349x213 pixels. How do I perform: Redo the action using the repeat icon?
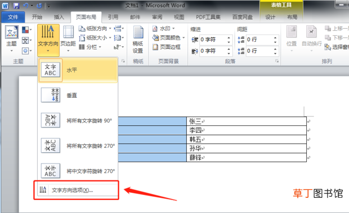[x=39, y=6]
